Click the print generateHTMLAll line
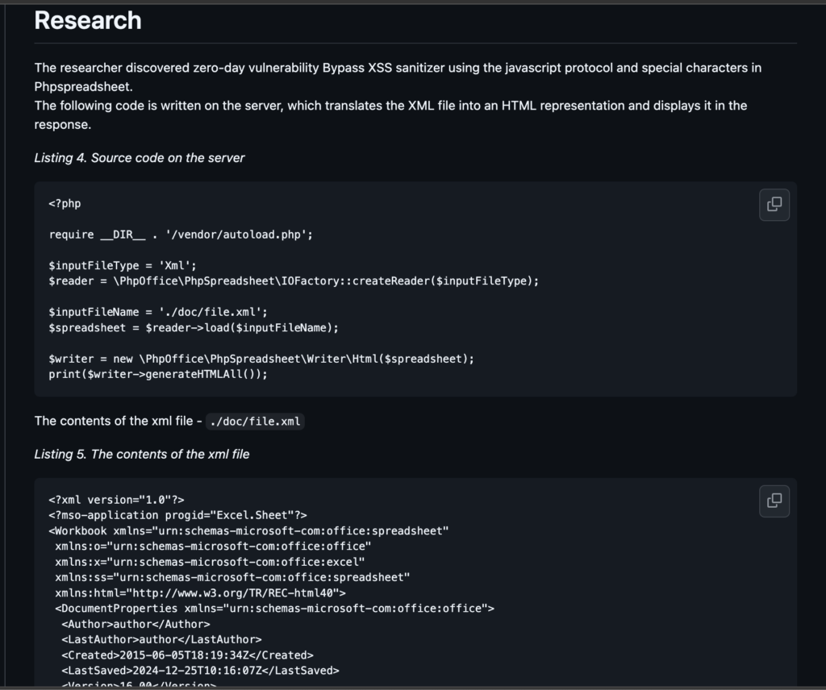The height and width of the screenshot is (690, 826). click(x=157, y=374)
